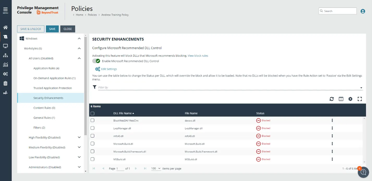Open actions menu for Microsoft.Build.Framework.dll row
This screenshot has width=372, height=181.
click(332, 152)
